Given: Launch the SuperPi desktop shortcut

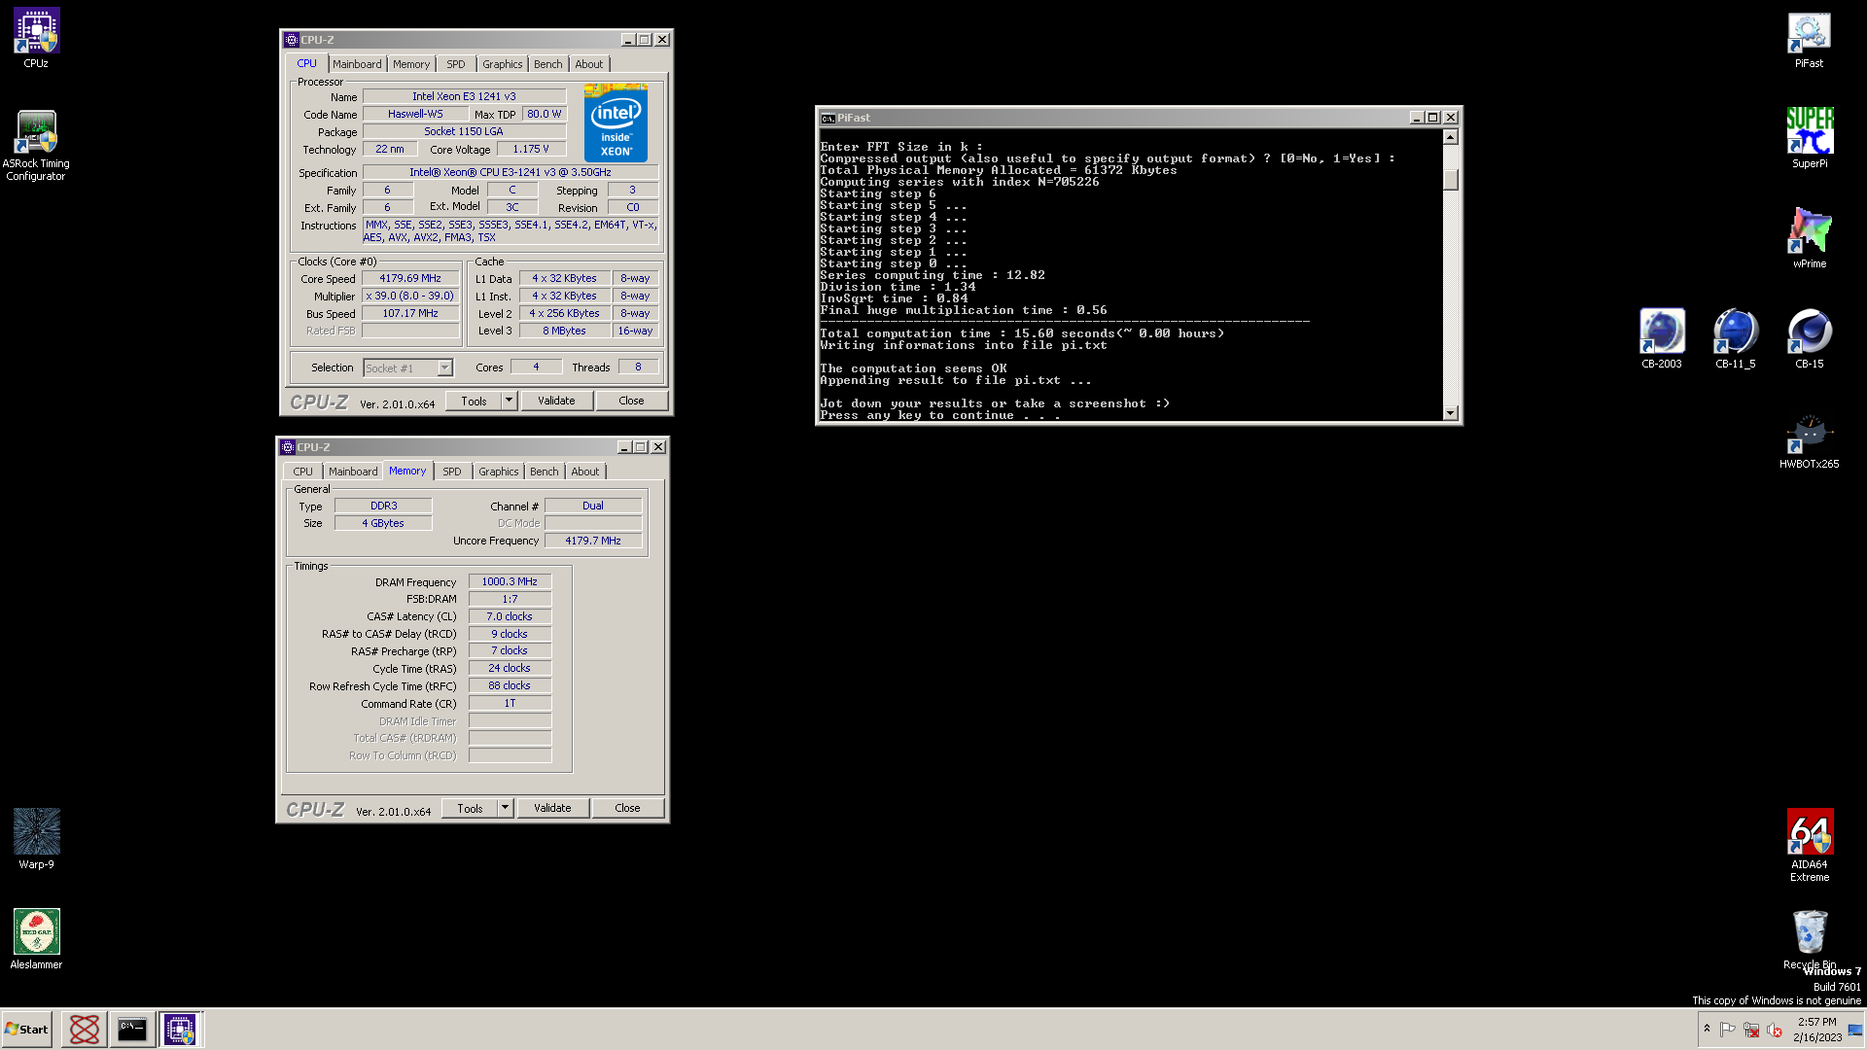Looking at the screenshot, I should (1809, 138).
